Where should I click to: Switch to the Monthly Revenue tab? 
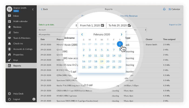point(129,16)
